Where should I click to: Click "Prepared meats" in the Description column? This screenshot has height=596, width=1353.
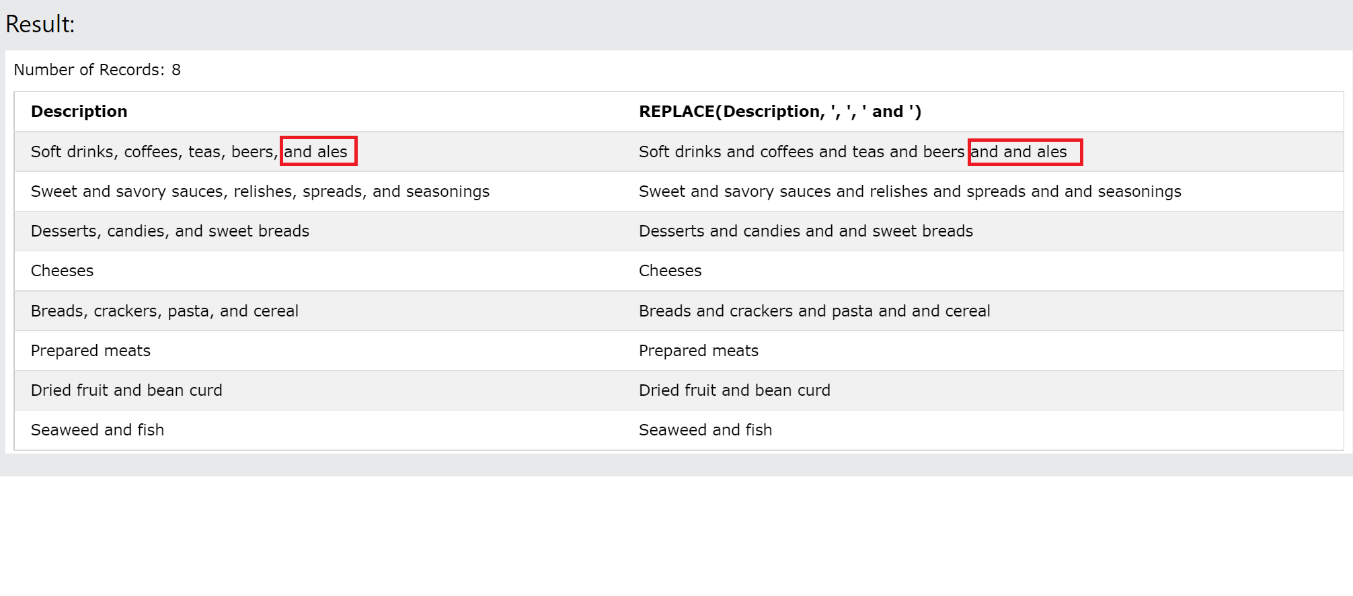[90, 351]
